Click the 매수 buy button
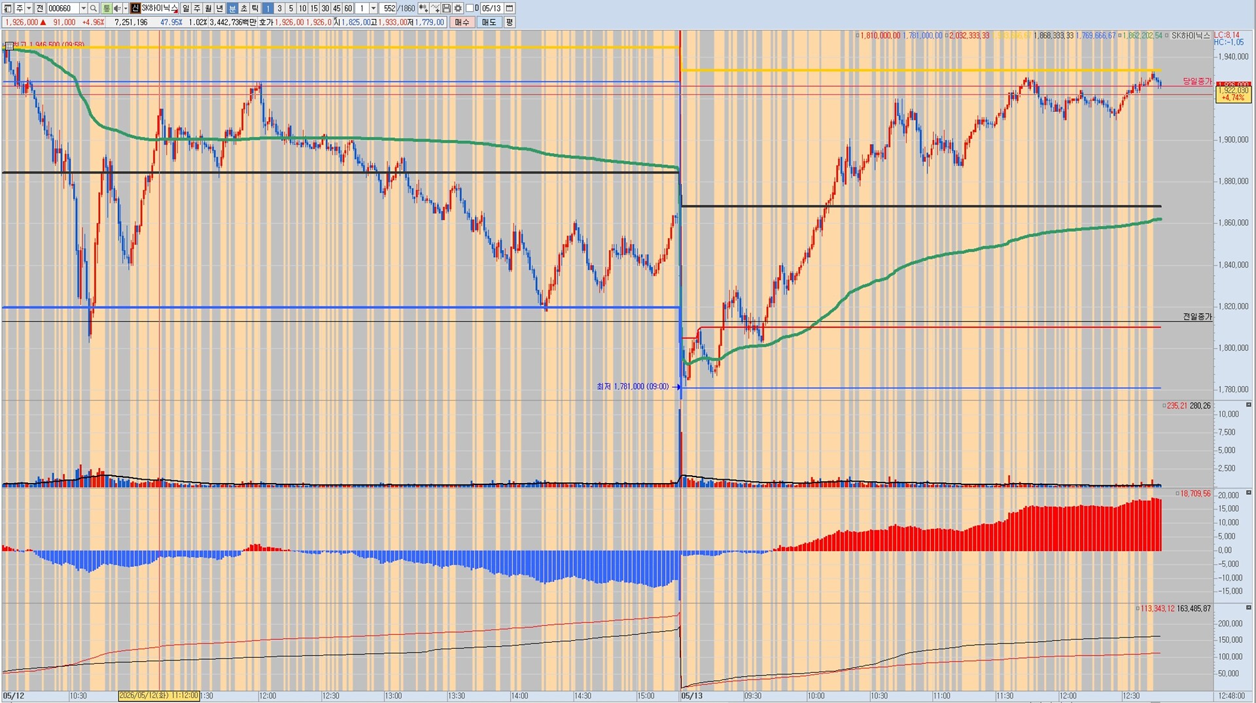Image resolution: width=1256 pixels, height=703 pixels. click(462, 22)
